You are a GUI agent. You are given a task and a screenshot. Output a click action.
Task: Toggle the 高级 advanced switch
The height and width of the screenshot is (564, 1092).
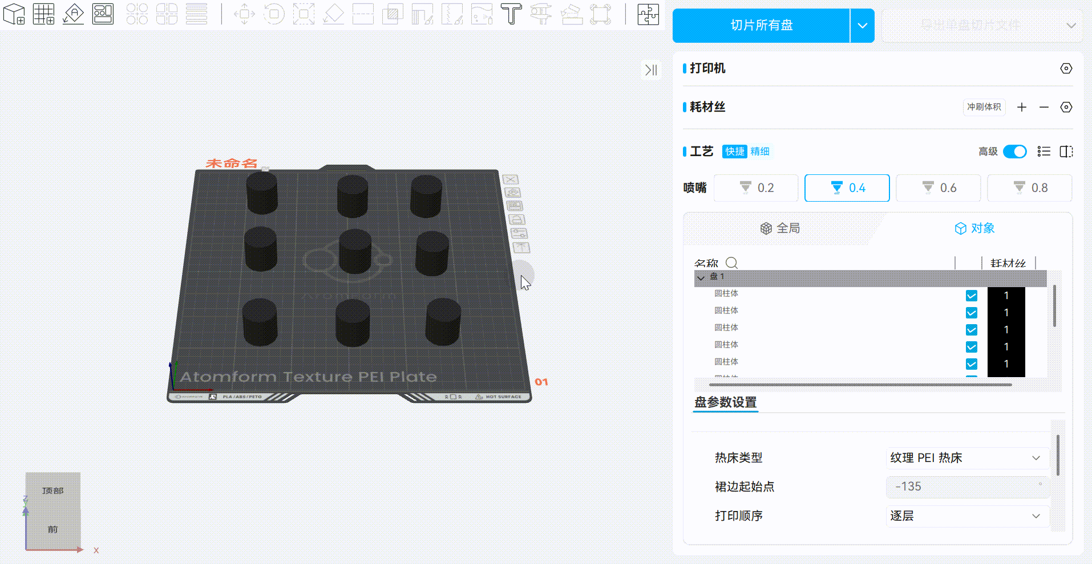(x=1014, y=151)
